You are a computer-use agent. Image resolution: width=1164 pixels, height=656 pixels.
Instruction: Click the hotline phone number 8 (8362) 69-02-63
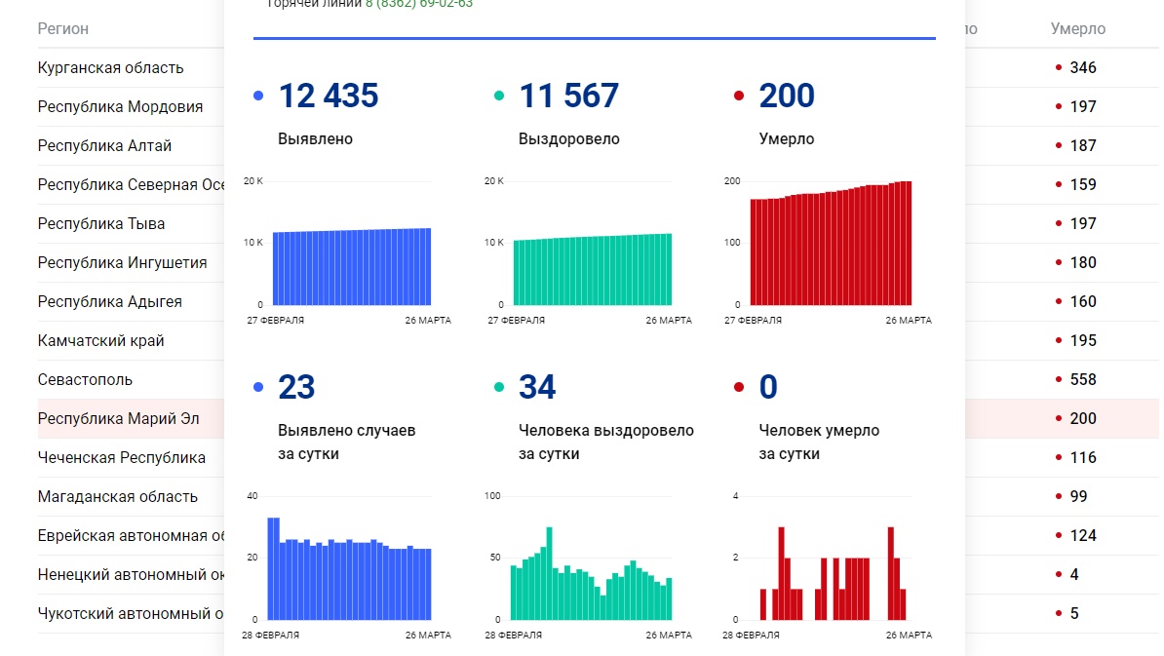pos(419,4)
